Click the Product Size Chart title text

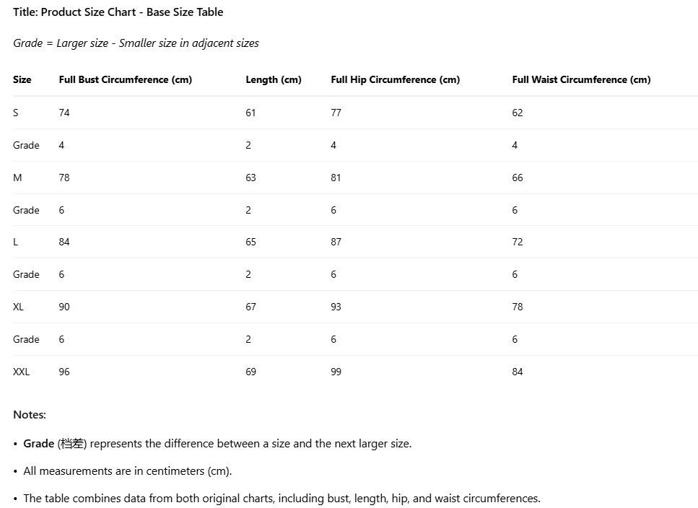click(x=118, y=12)
